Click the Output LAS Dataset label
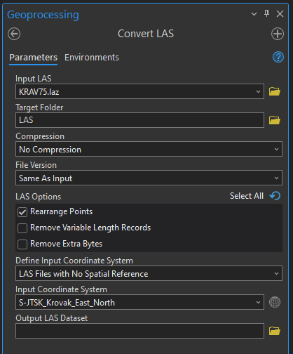The width and height of the screenshot is (293, 354). [52, 318]
